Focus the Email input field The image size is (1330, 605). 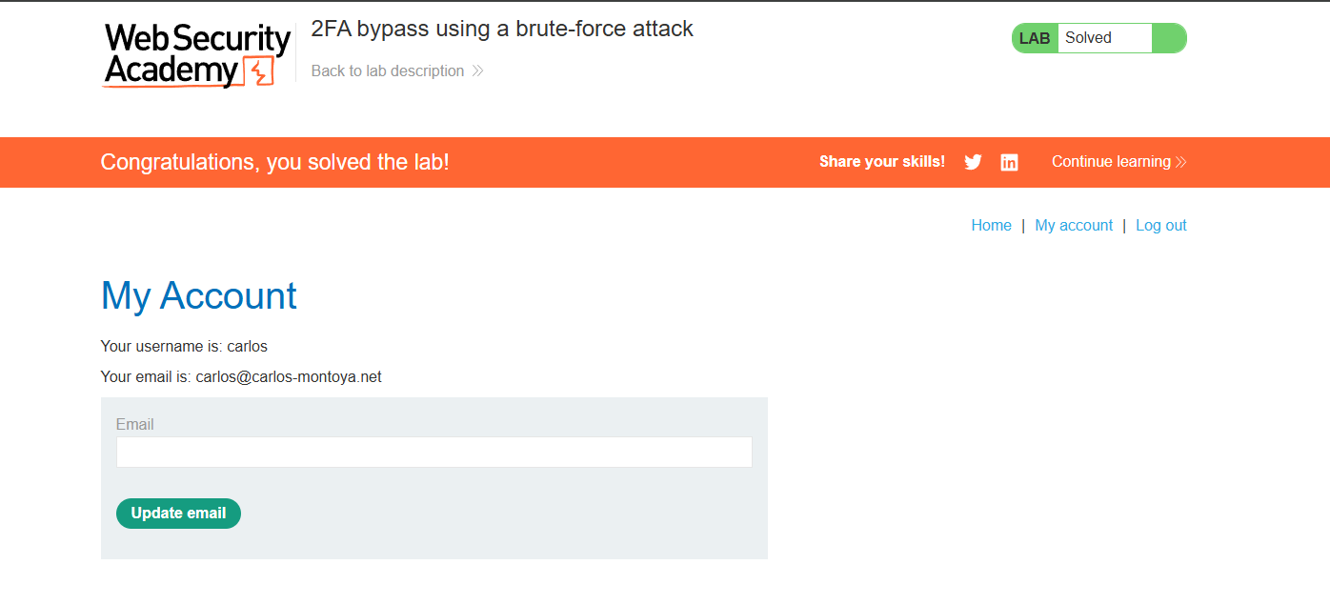point(433,453)
